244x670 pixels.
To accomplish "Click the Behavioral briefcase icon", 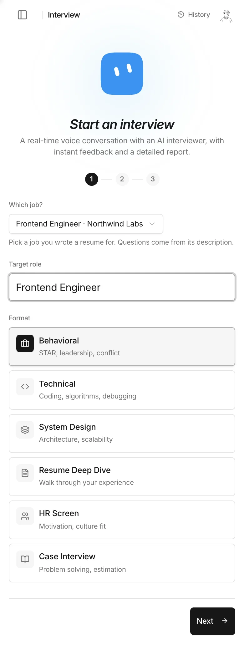I will 25,343.
